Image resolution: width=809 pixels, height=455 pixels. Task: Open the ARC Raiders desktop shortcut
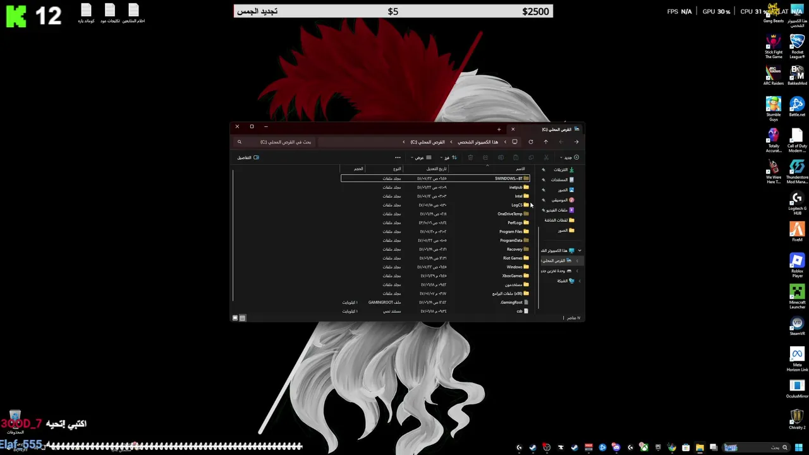[x=774, y=75]
